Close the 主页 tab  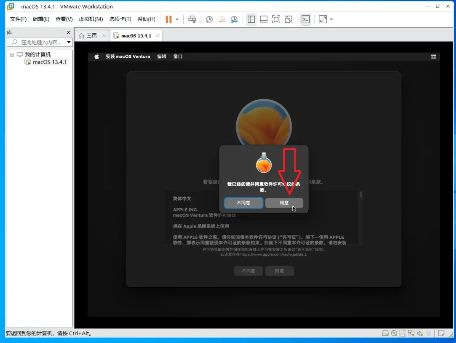[x=104, y=36]
